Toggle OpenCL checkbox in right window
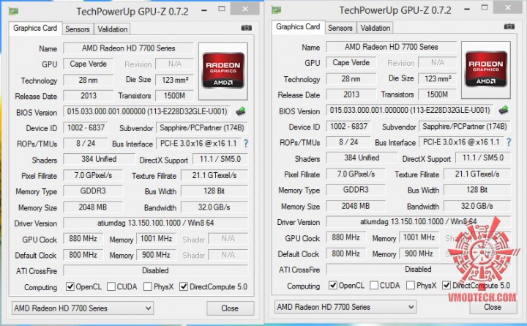Screen dimensions: 527x326 click(333, 285)
